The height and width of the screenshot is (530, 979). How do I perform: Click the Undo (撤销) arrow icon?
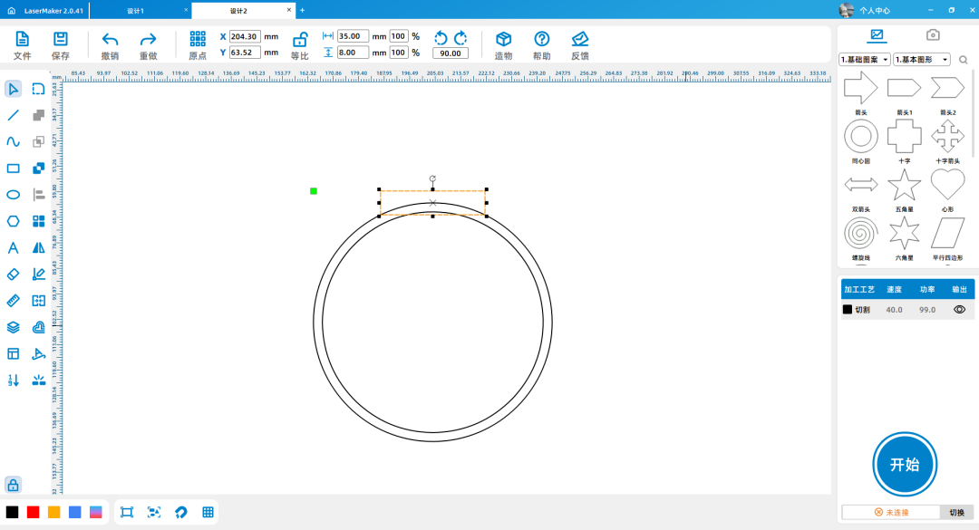point(110,39)
